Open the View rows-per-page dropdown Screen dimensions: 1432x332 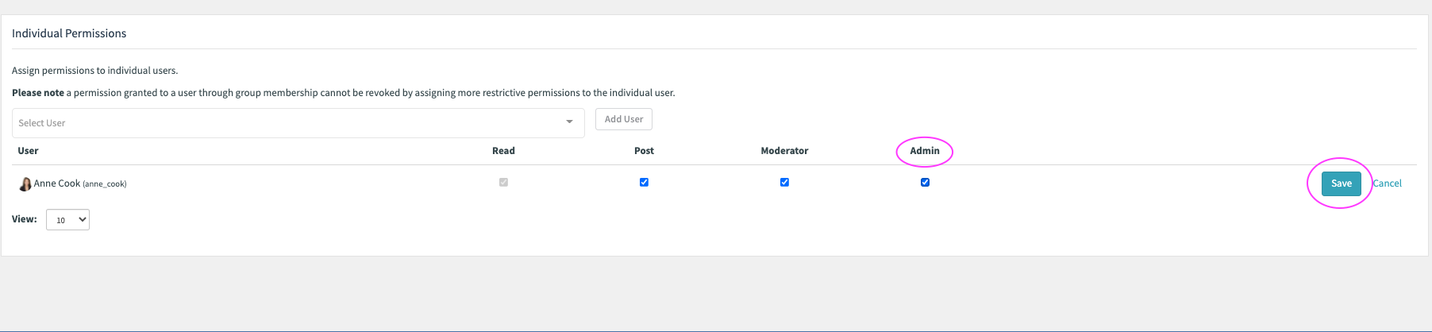(x=67, y=220)
